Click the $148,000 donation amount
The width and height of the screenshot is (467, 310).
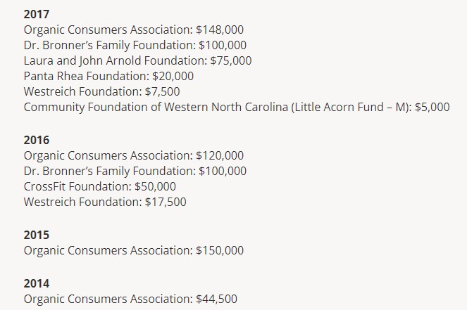point(220,30)
